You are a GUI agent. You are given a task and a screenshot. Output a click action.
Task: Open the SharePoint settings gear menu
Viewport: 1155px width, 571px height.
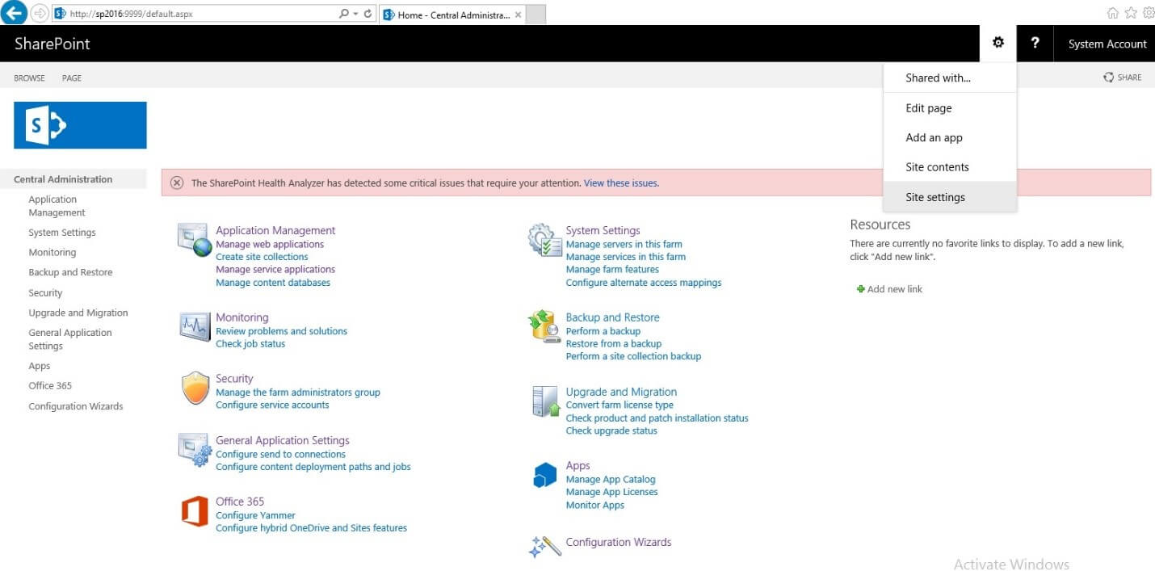998,43
